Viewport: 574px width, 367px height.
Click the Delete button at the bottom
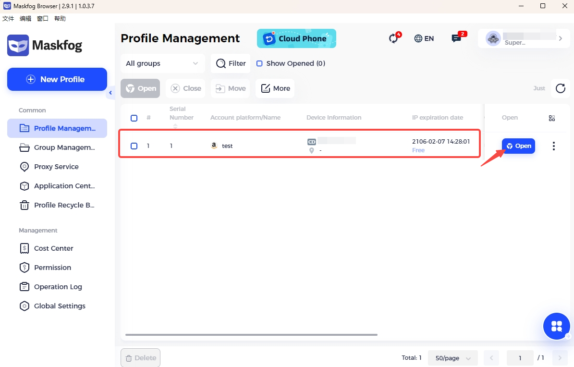click(141, 358)
